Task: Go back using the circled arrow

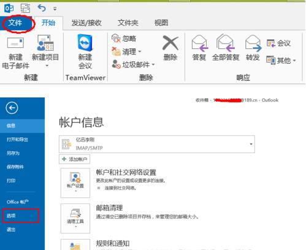Action: point(12,108)
